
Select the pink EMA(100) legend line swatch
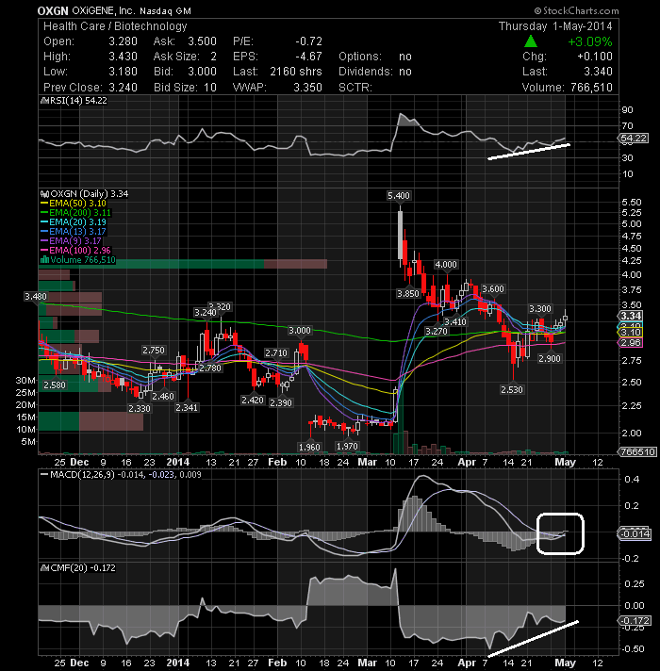[44, 251]
